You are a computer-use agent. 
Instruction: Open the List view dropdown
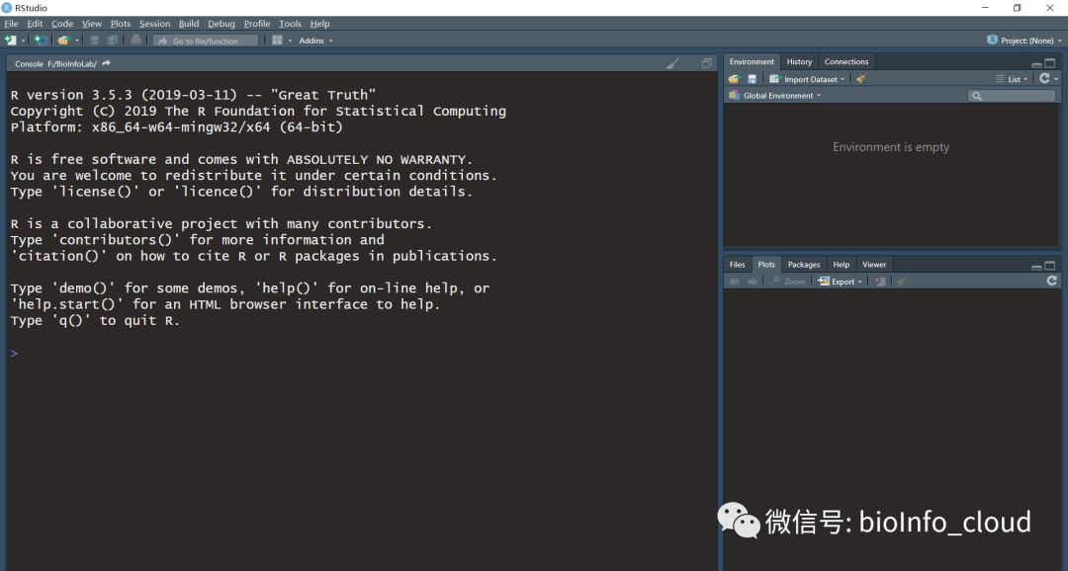tap(1012, 80)
